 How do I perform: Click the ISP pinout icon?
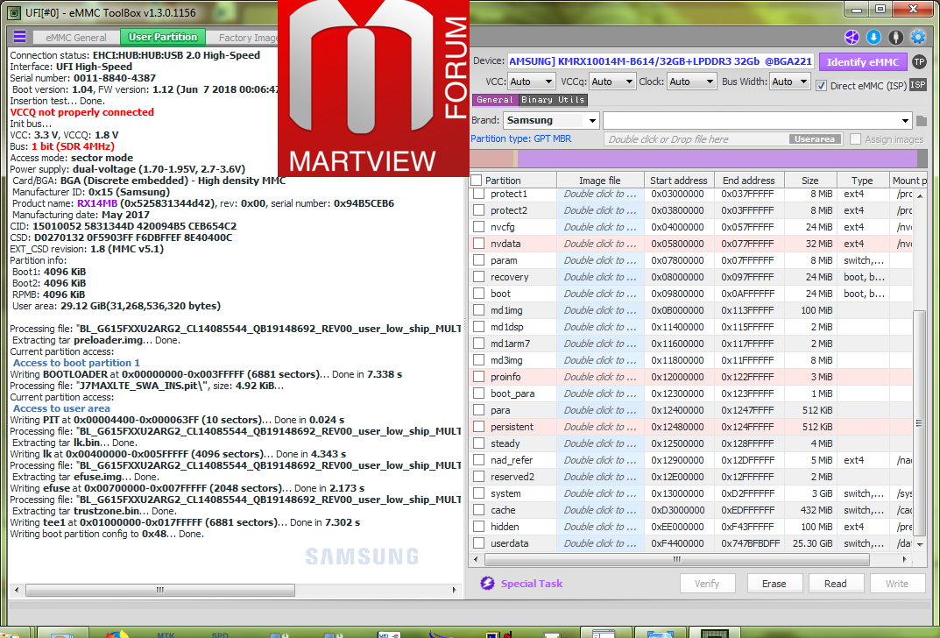click(x=917, y=84)
